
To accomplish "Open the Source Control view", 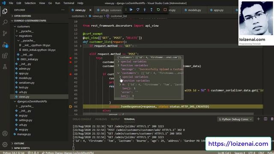I will coord(5,33).
